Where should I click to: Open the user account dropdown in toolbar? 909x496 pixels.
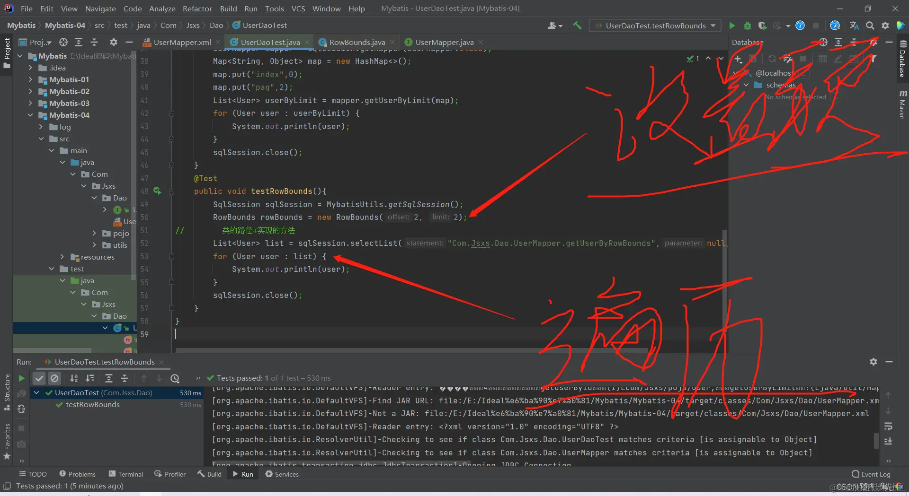(555, 26)
